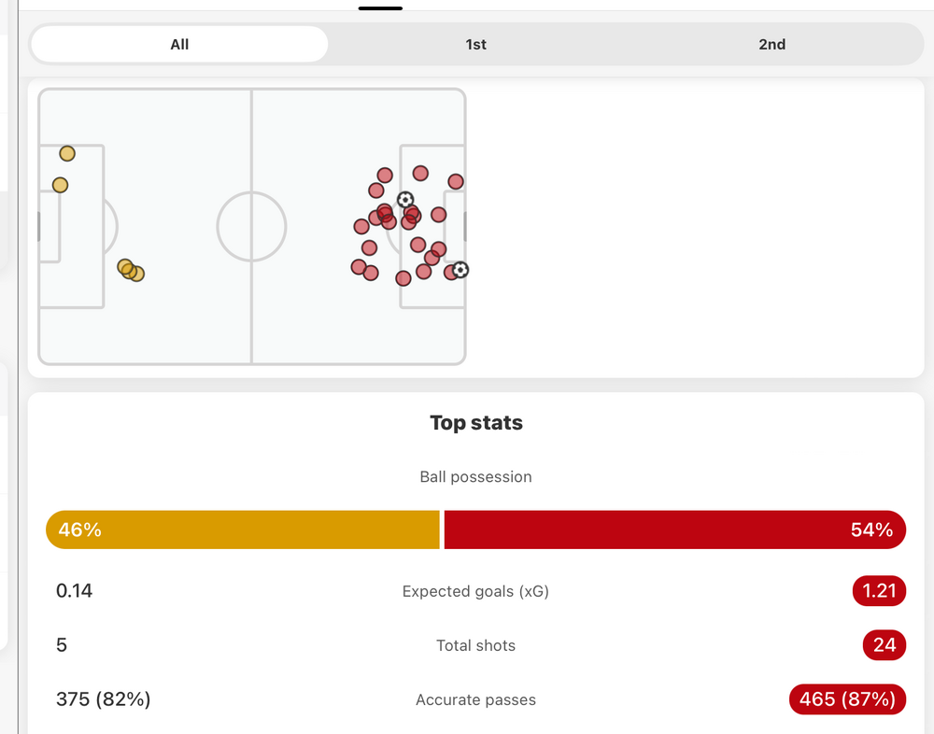Click the red 465 (87%) passes badge
934x734 pixels.
click(847, 699)
